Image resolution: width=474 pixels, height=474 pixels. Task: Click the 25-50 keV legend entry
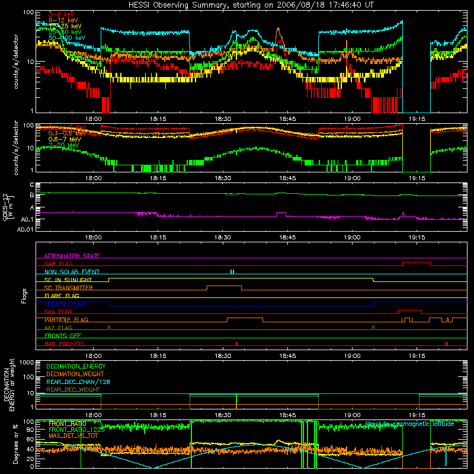pyautogui.click(x=65, y=32)
